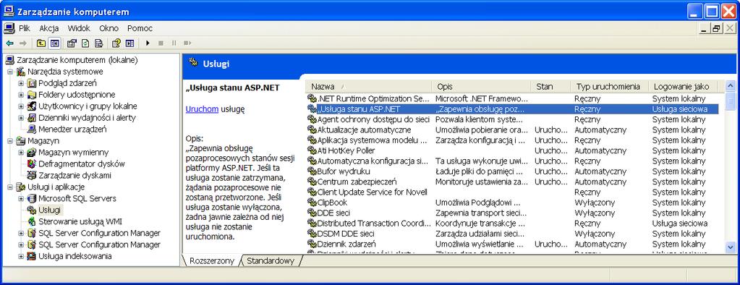Click the Export List toolbar icon
Image resolution: width=740 pixels, height=285 pixels.
point(98,43)
